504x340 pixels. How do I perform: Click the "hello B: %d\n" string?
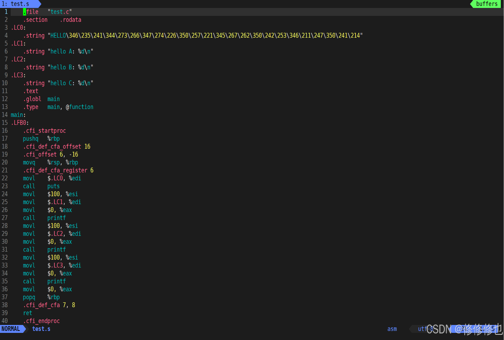tap(70, 67)
